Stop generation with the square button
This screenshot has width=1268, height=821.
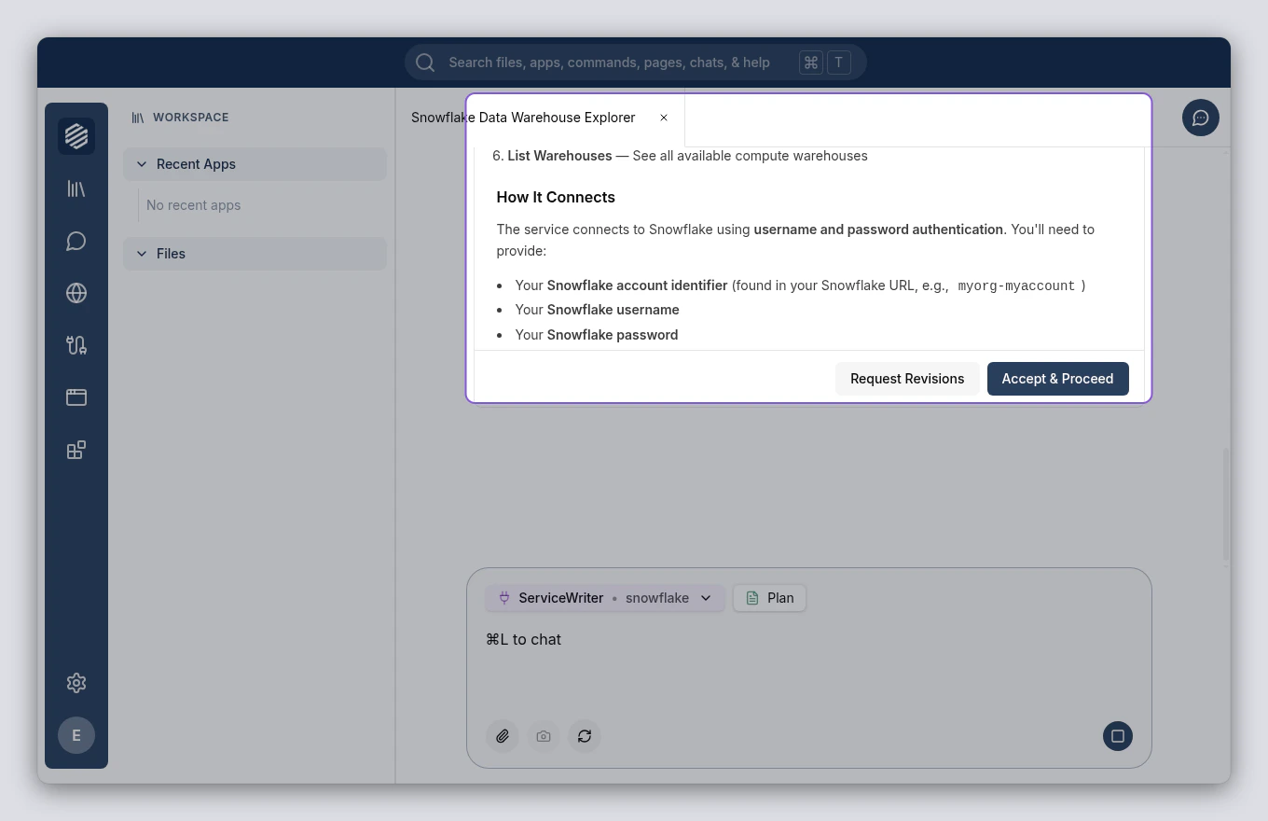pos(1118,736)
